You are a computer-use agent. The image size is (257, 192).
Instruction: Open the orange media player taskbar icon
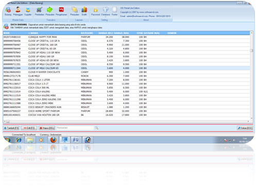[x=41, y=140]
